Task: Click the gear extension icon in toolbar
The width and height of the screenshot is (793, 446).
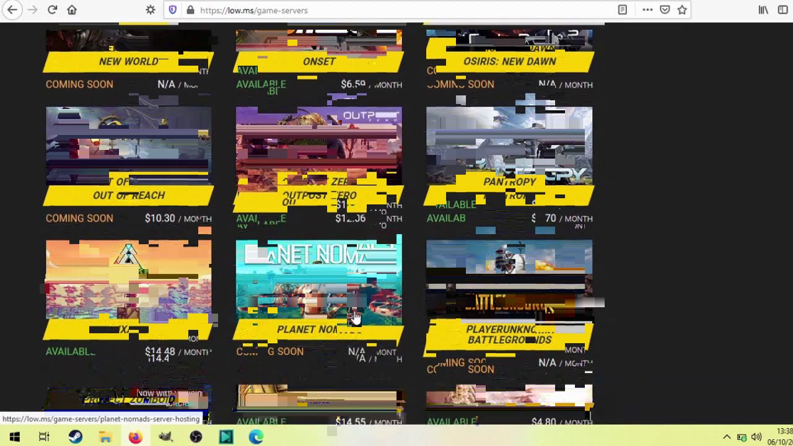Action: pyautogui.click(x=151, y=10)
